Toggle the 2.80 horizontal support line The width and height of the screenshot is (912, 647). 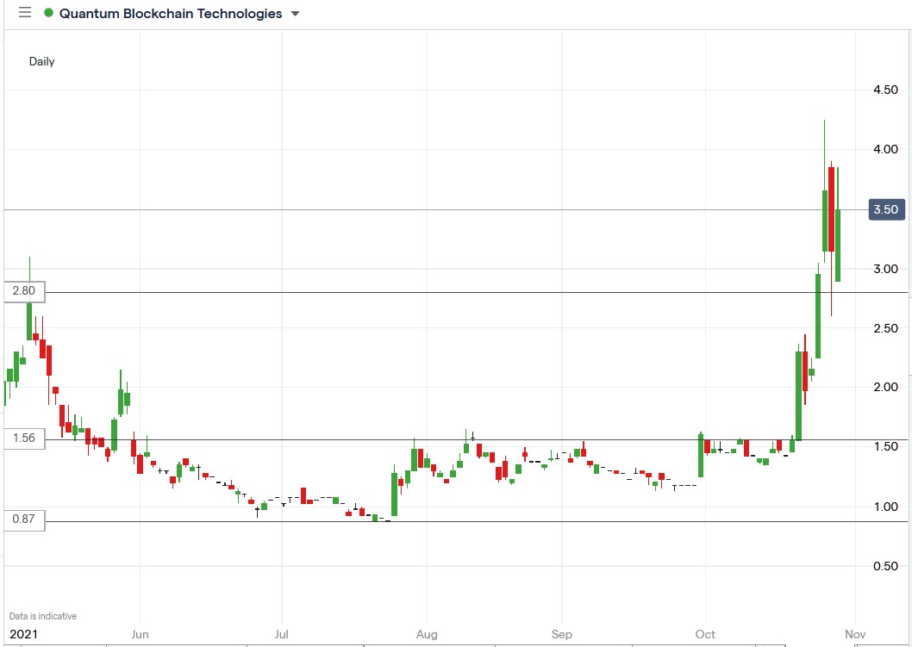pyautogui.click(x=431, y=291)
